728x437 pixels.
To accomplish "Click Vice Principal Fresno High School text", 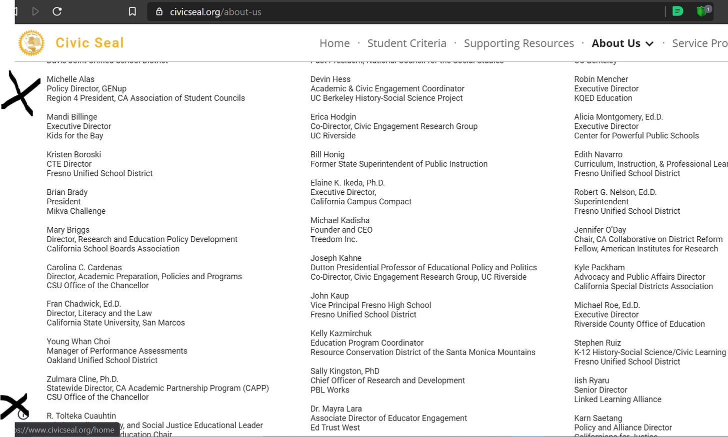I will coord(371,305).
